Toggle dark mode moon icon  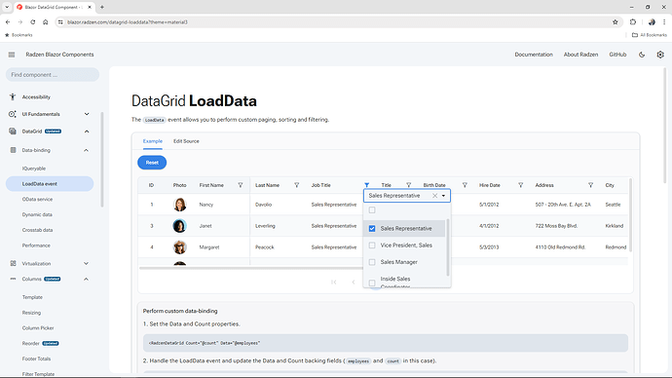coord(642,55)
